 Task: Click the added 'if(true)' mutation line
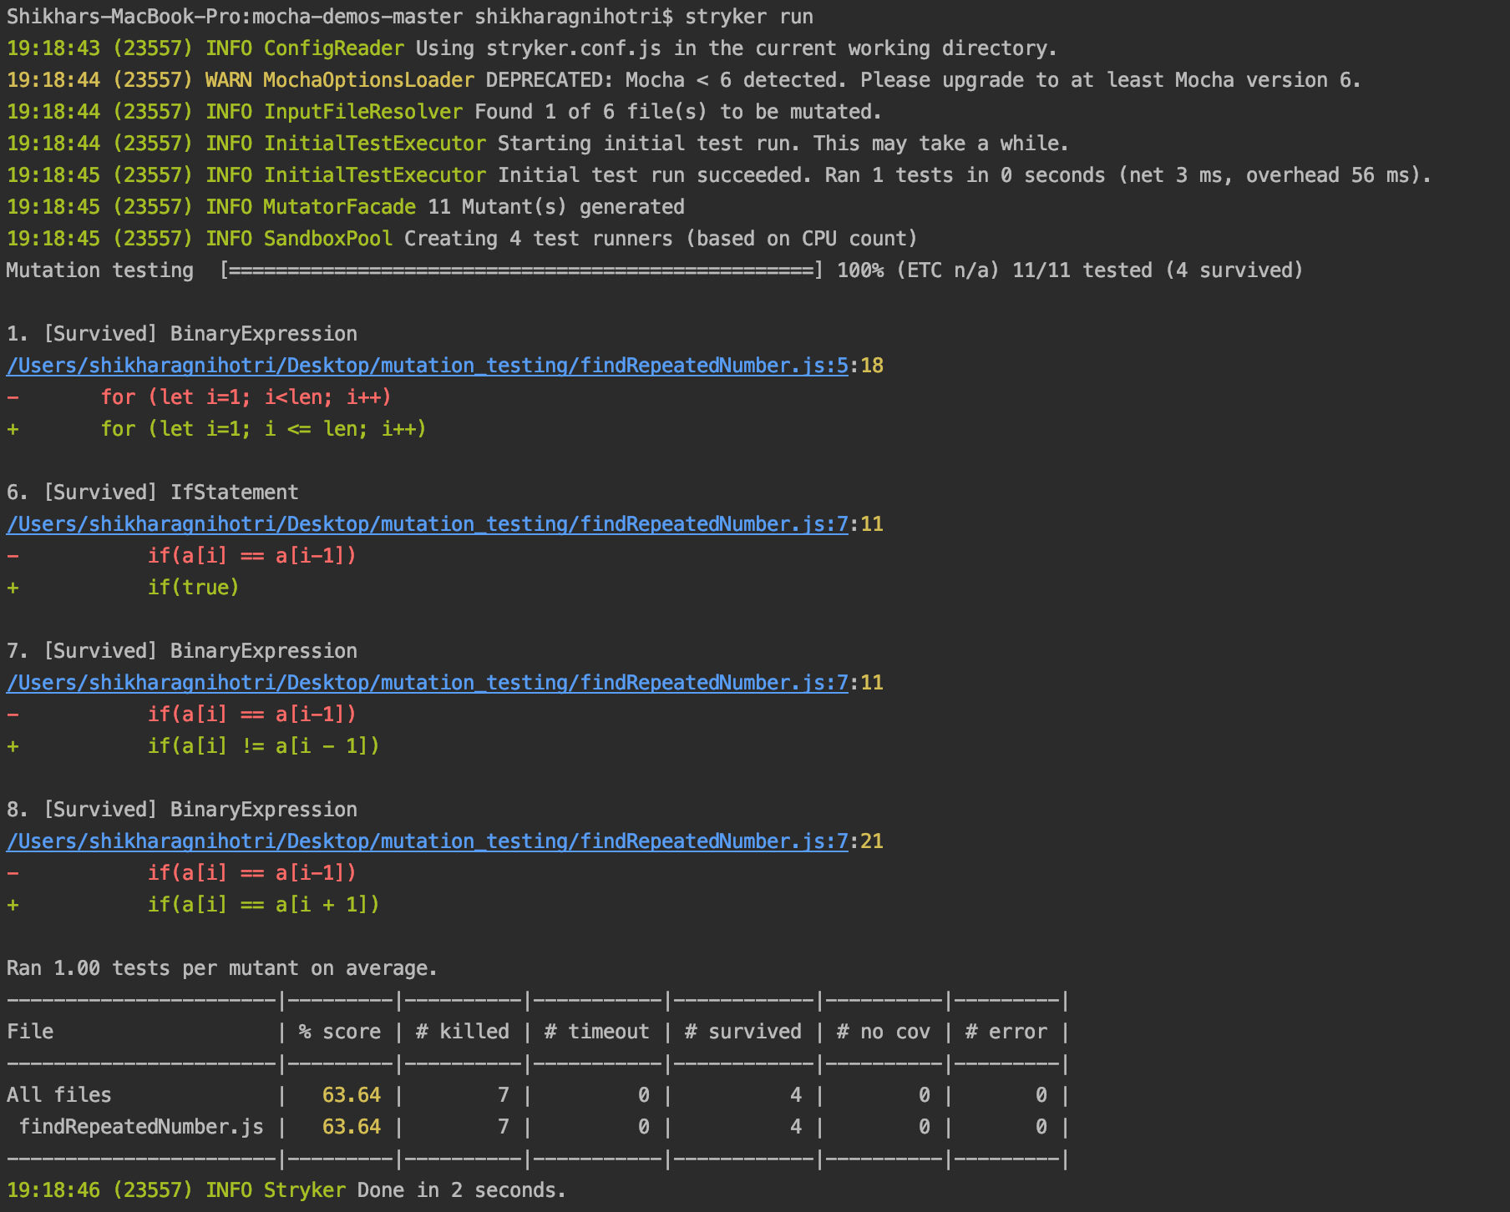click(x=194, y=588)
